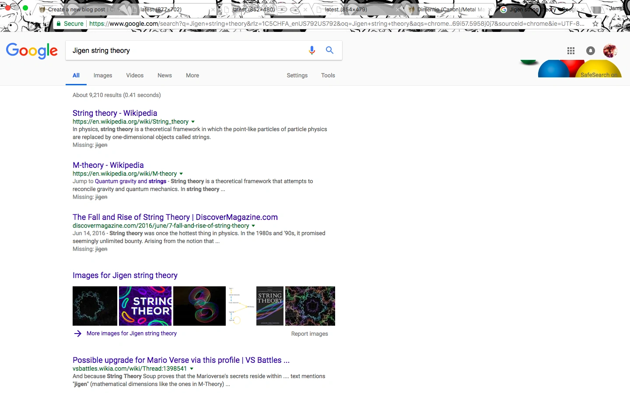Click the browser address bar URL

[x=337, y=24]
